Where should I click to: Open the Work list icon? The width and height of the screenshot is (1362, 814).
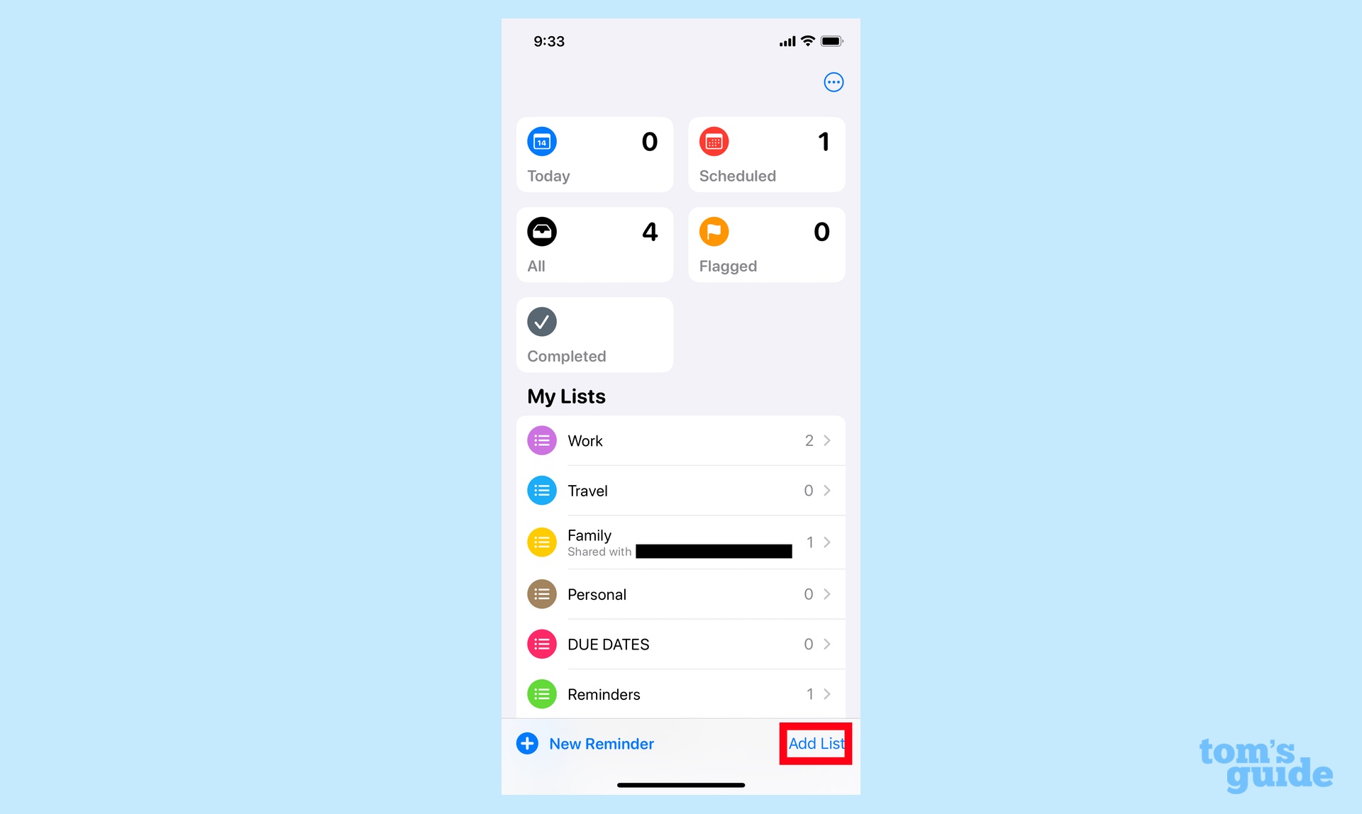(x=541, y=440)
